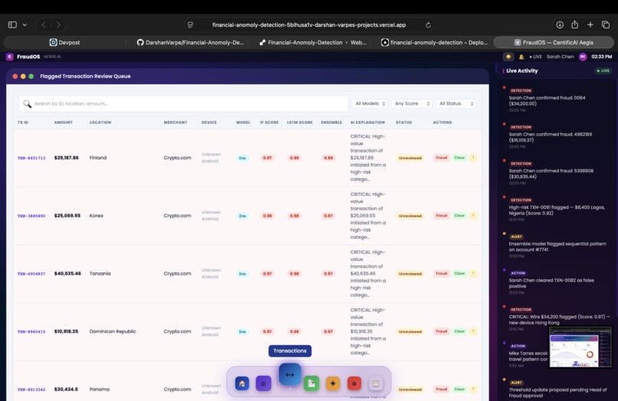Screen dimensions: 618x401
Task: Select the blue Transactions arrows dock icon
Action: coord(290,374)
